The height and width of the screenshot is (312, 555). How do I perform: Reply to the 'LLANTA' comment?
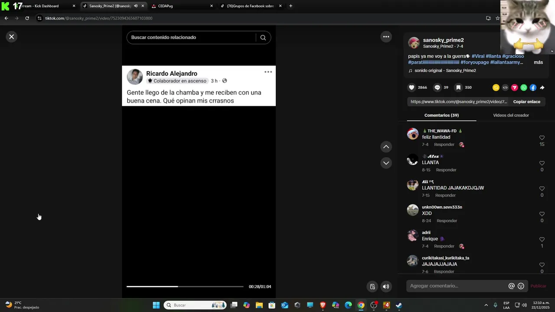(x=446, y=170)
